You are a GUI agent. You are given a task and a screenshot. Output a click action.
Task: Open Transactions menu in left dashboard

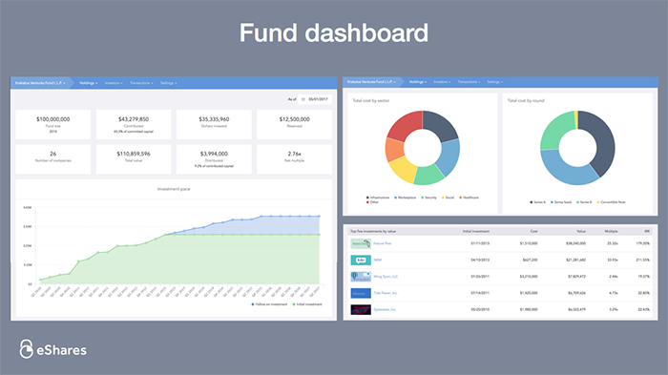(x=141, y=83)
